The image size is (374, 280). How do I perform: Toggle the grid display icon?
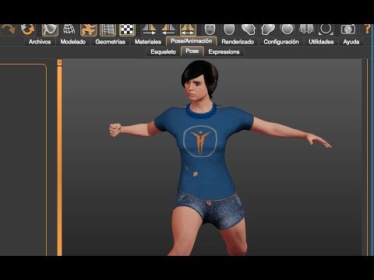108,30
